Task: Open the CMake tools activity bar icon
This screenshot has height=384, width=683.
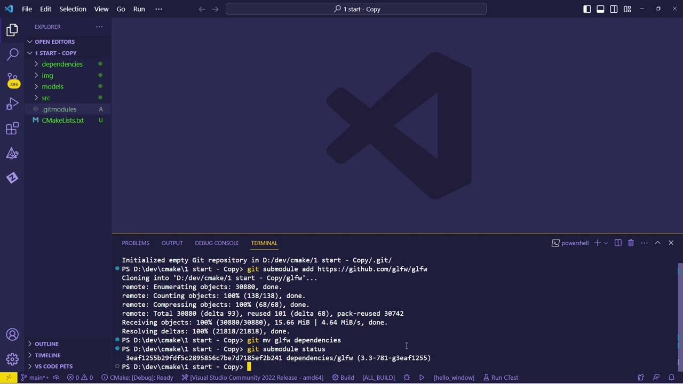Action: pyautogui.click(x=12, y=154)
